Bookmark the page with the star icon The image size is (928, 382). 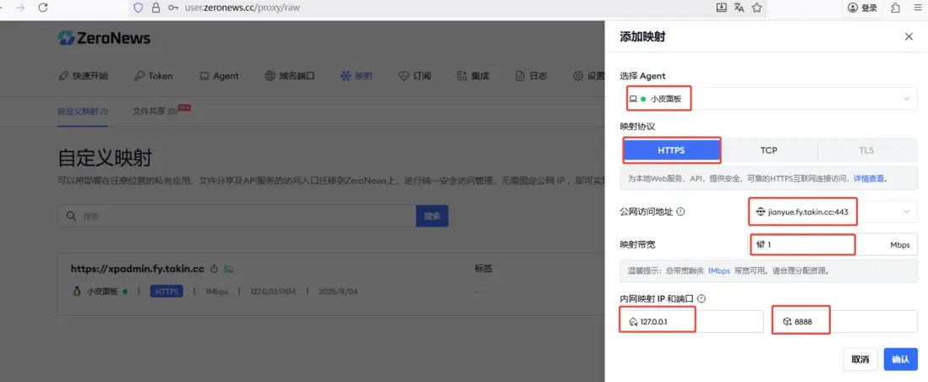(x=756, y=8)
